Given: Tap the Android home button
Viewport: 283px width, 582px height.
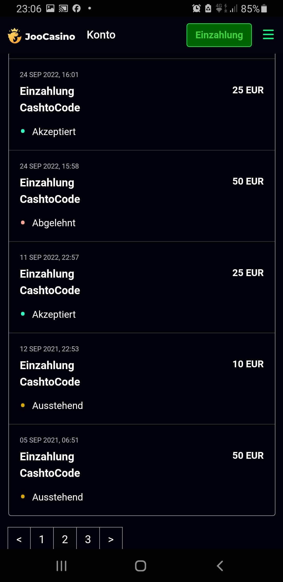Looking at the screenshot, I should 140,566.
